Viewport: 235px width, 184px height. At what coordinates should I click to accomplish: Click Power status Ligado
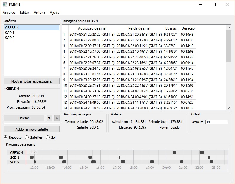tap(175, 127)
